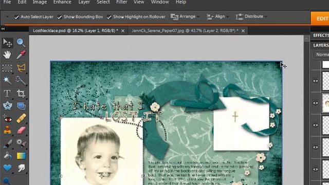Select the Cookie Cutter star tool
The height and width of the screenshot is (185, 329).
pos(7,106)
